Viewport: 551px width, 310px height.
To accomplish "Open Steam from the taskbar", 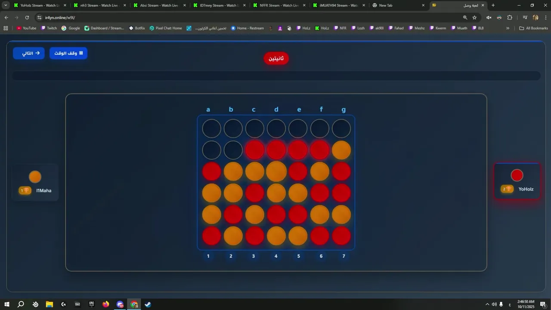I will point(148,304).
